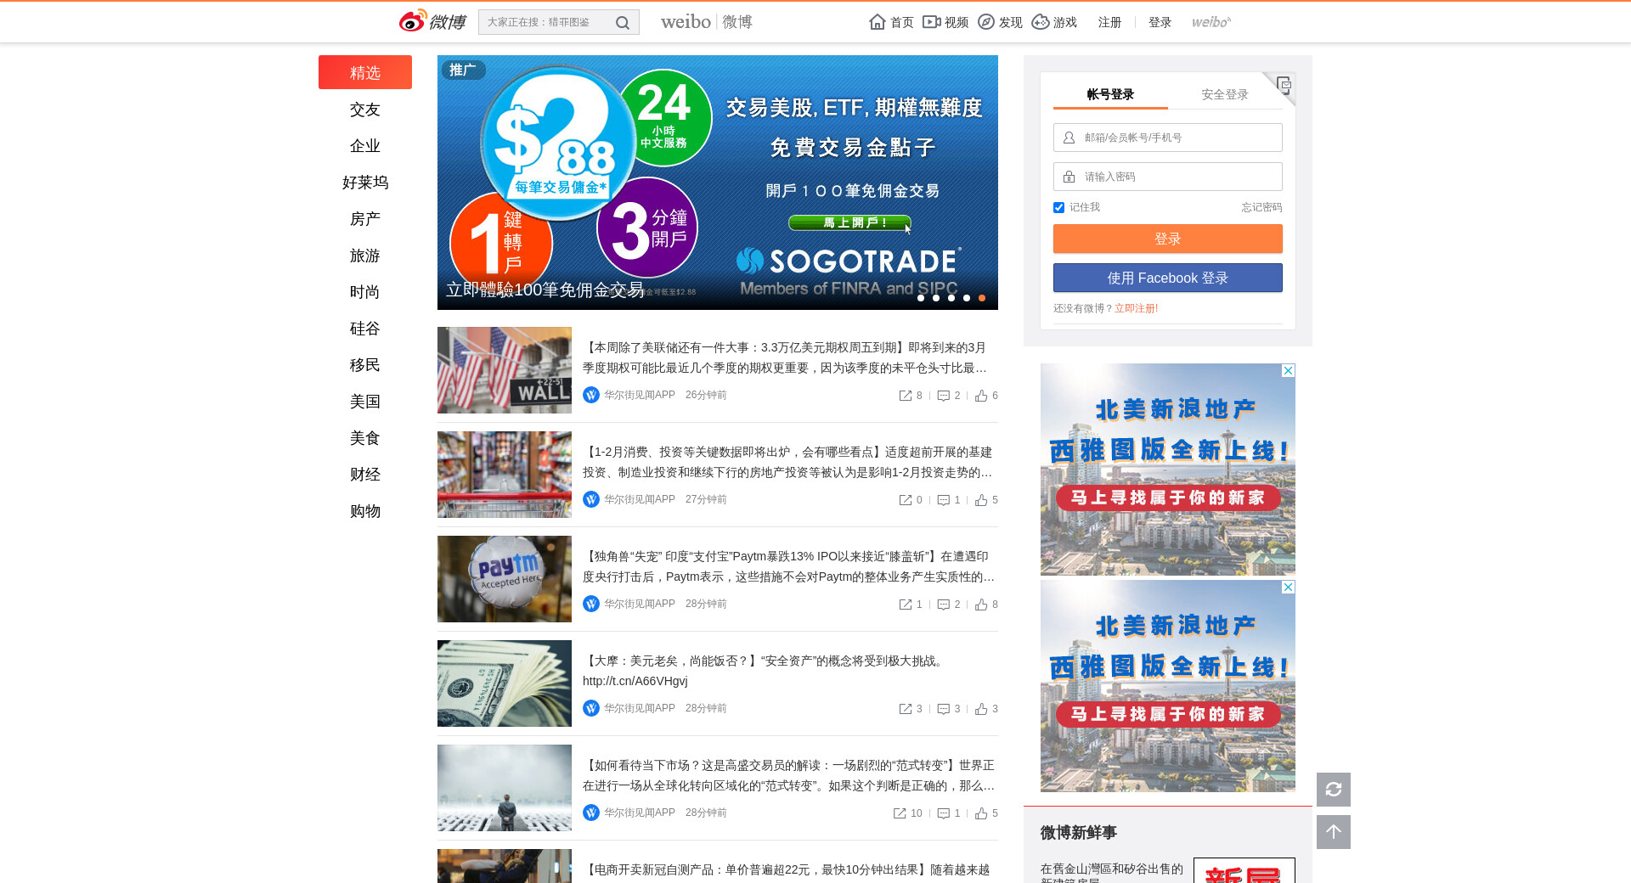The image size is (1631, 883).
Task: Select the third carousel dot
Action: (x=951, y=298)
